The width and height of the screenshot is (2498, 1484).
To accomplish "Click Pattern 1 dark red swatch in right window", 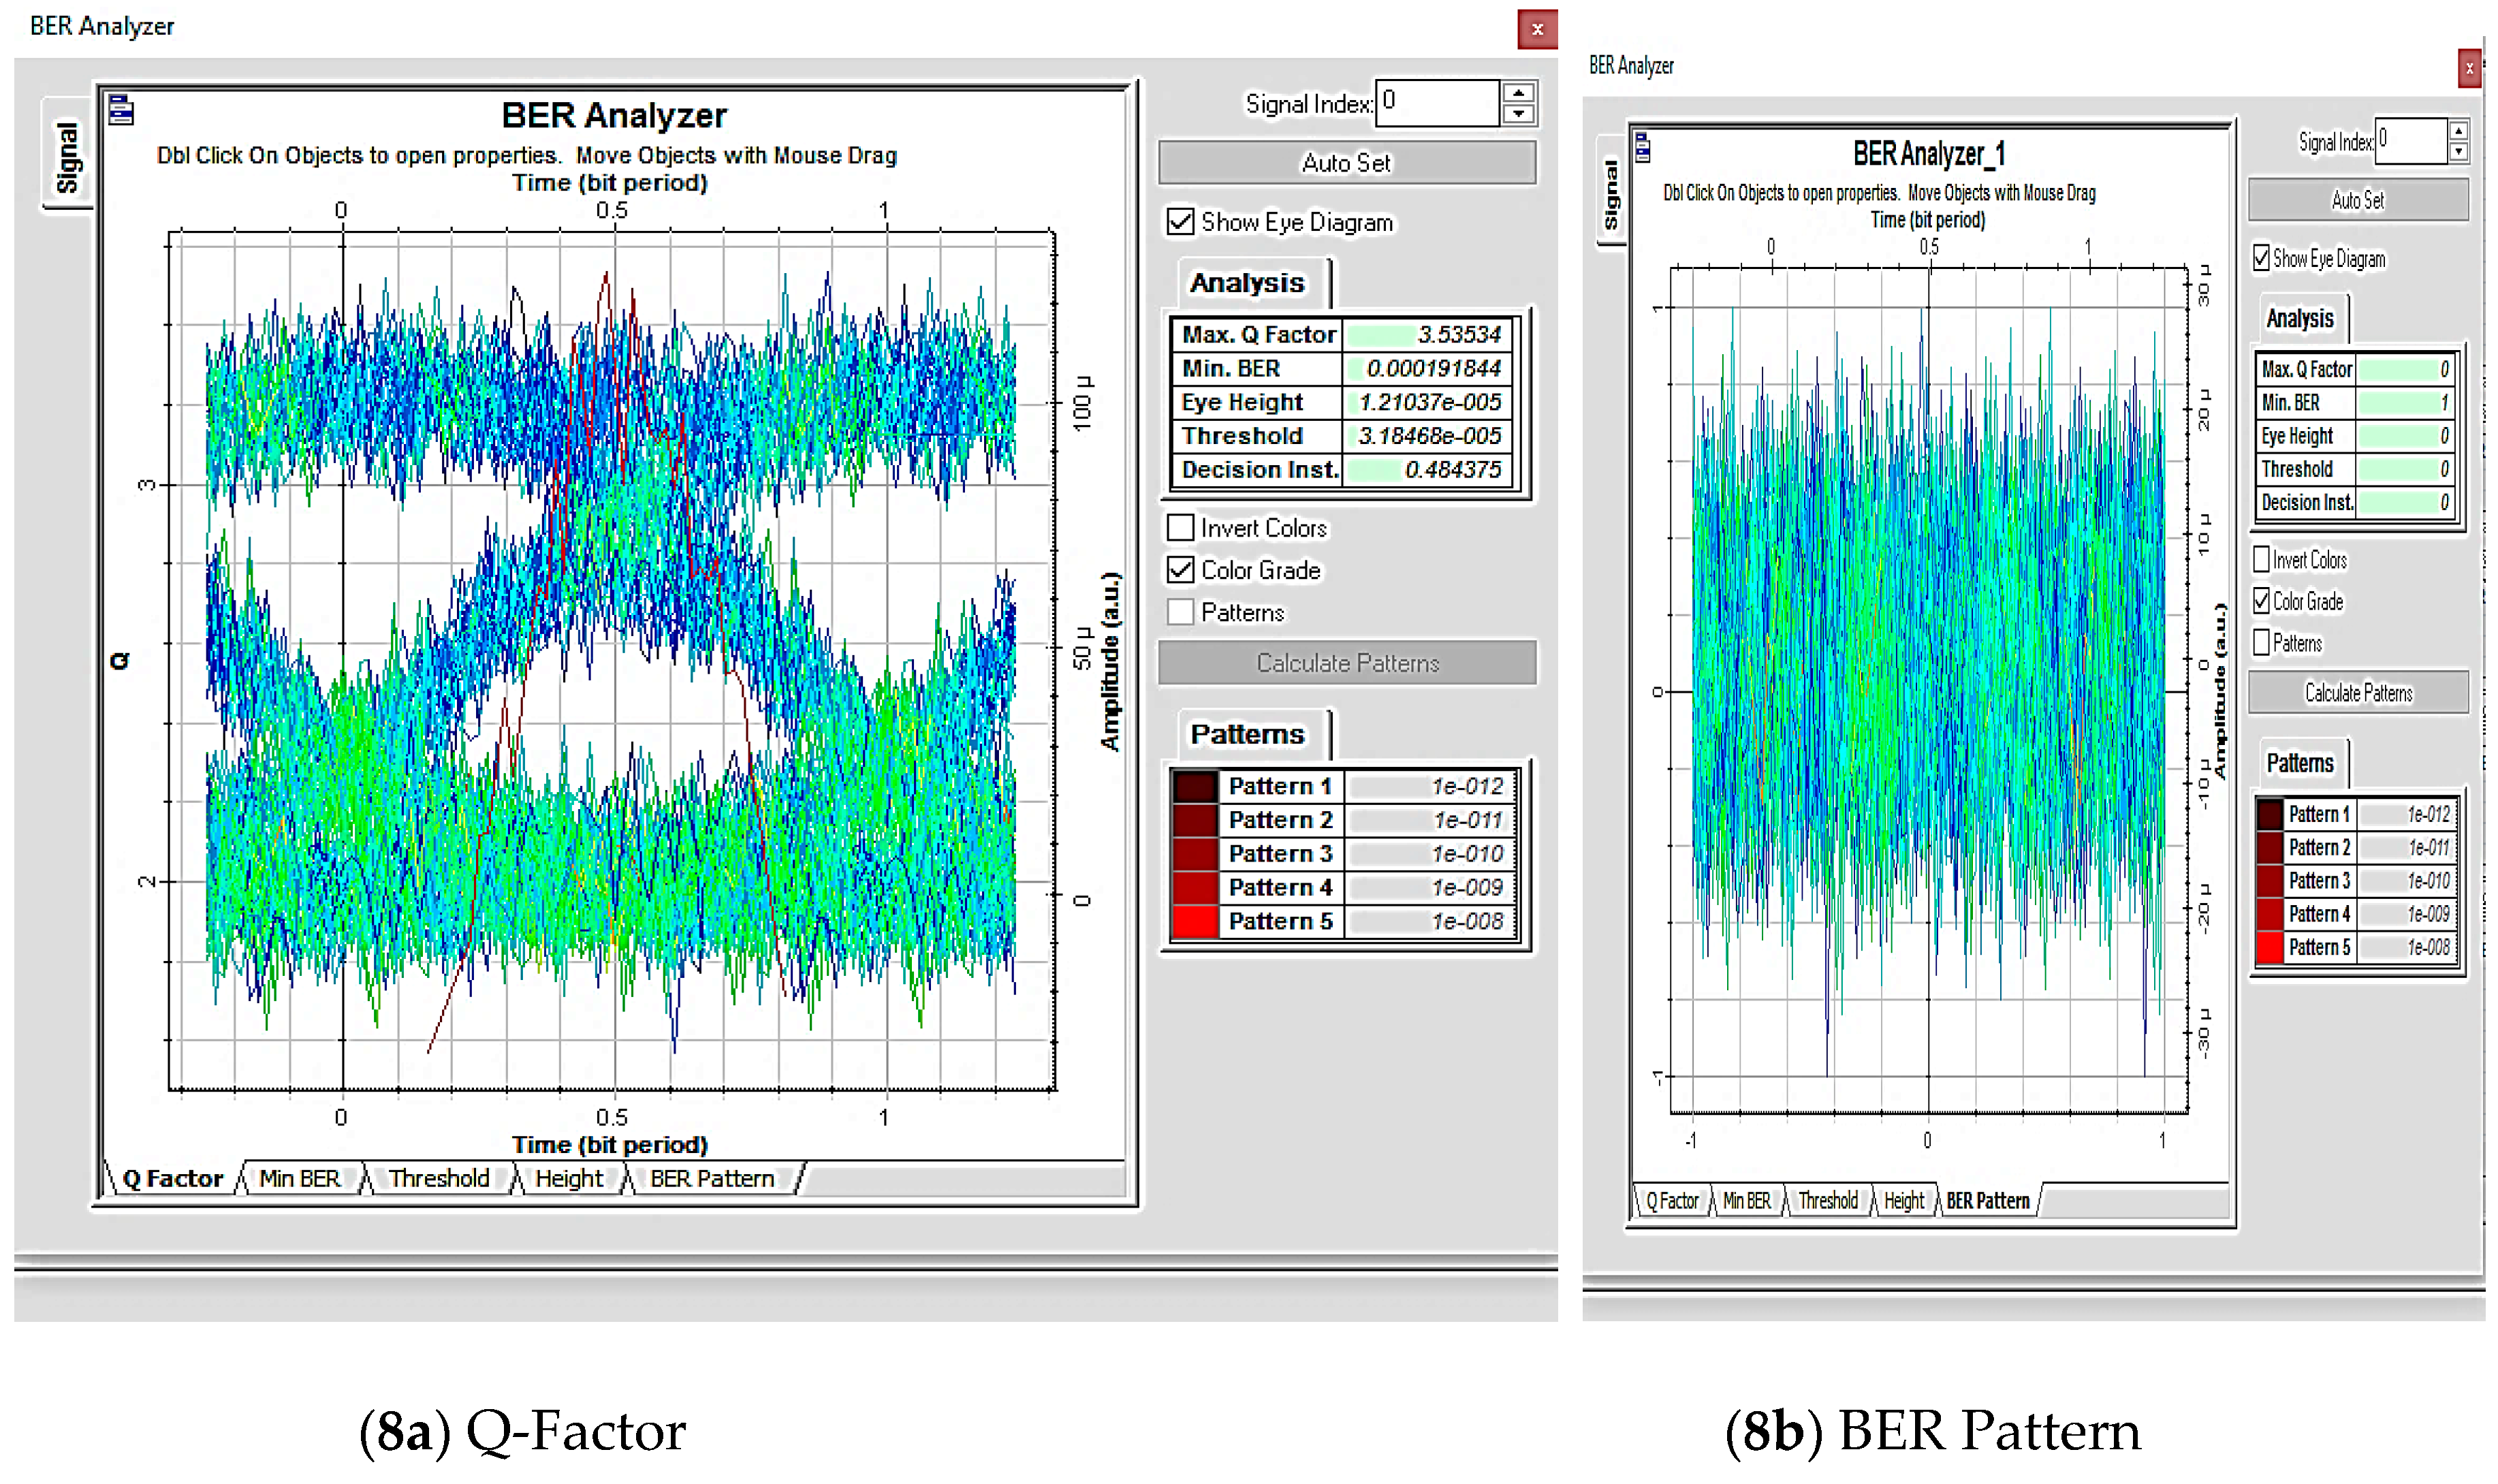I will (2269, 814).
